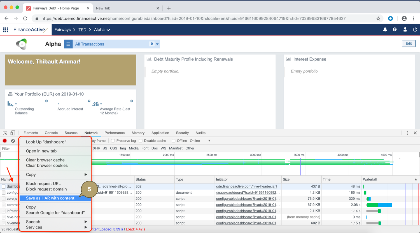Enable the Preserve log checkbox
The image size is (420, 233).
113,141
